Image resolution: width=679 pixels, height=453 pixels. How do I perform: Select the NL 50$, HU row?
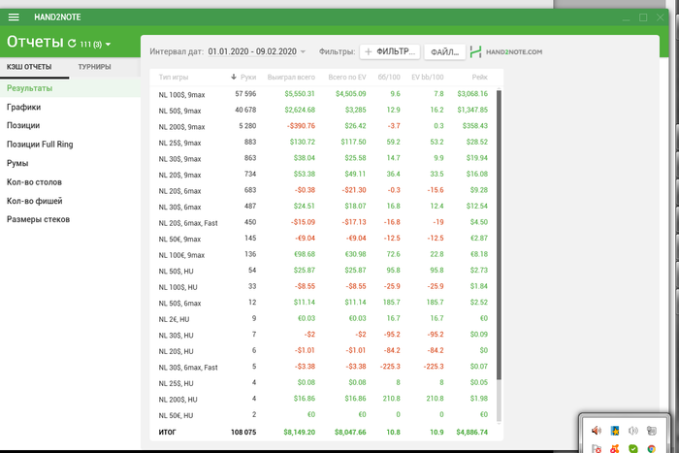[323, 271]
